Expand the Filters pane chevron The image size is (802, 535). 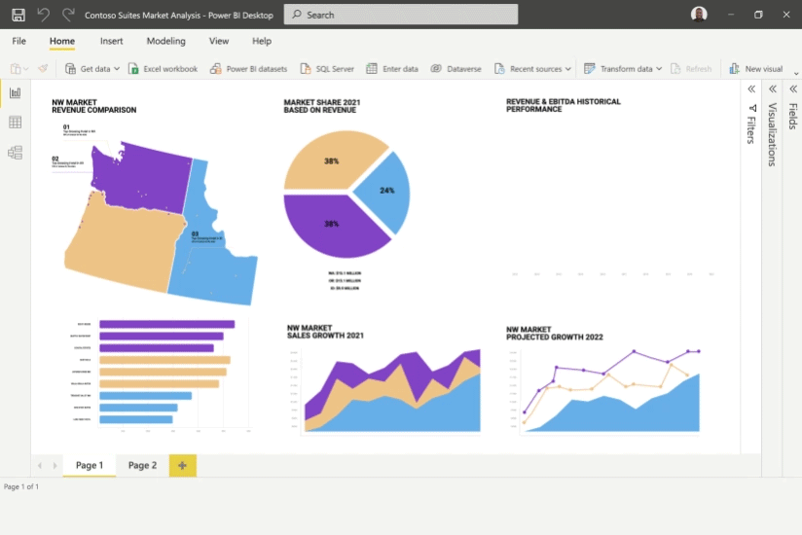tap(751, 89)
